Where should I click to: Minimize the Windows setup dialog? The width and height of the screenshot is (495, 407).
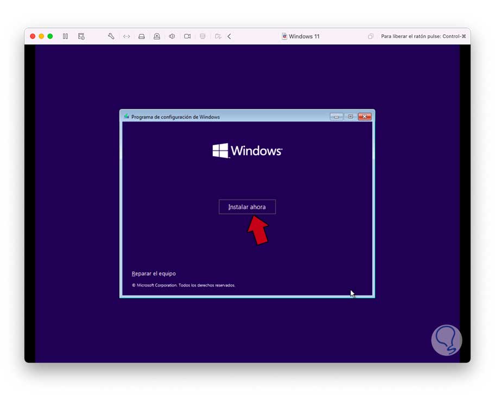(x=336, y=117)
